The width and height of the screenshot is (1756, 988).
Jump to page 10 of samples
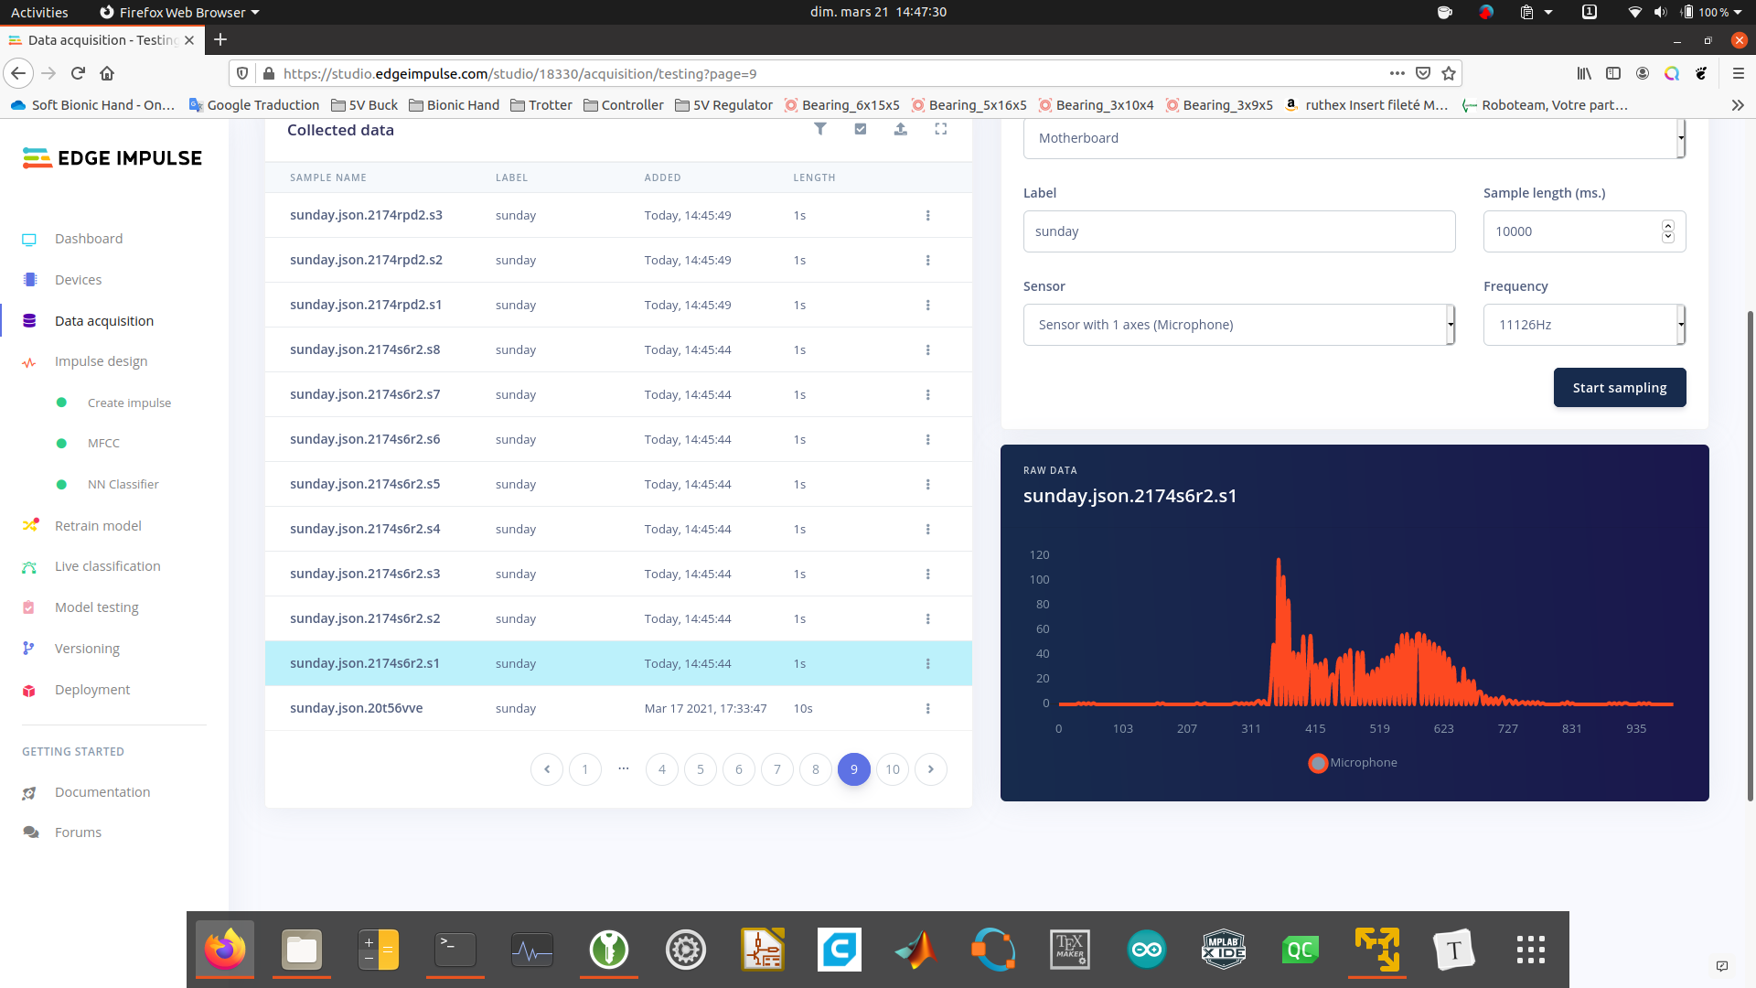(893, 769)
